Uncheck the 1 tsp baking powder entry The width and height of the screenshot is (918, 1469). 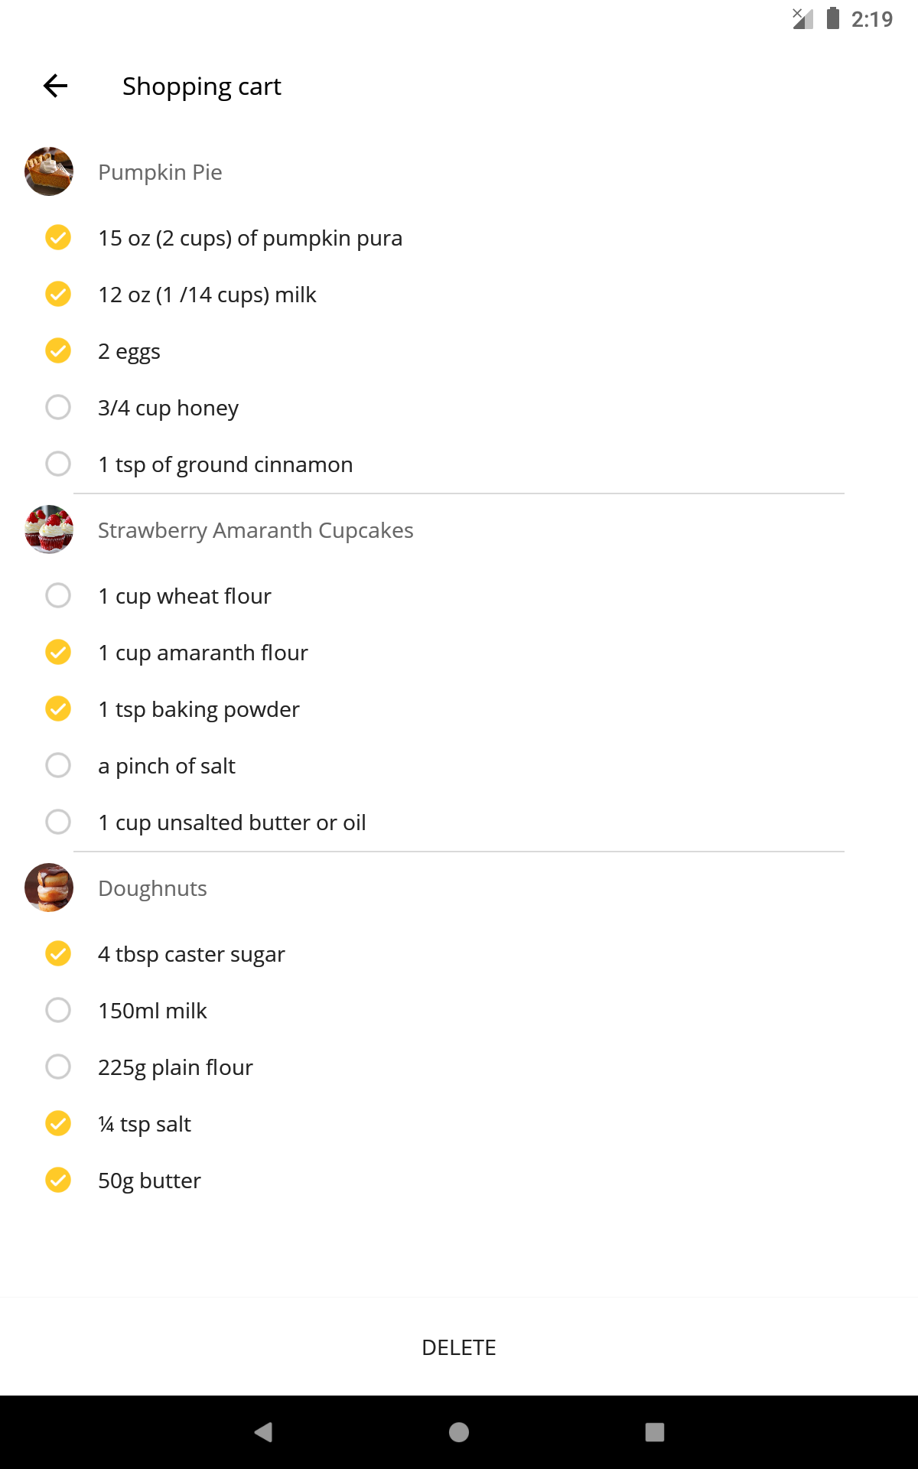[57, 708]
